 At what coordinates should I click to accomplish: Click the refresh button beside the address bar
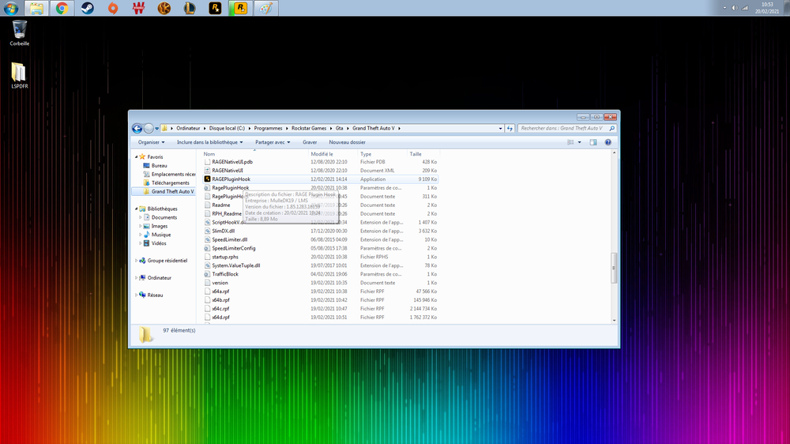pyautogui.click(x=510, y=128)
